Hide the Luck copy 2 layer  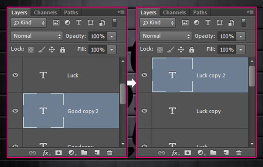[144, 75]
